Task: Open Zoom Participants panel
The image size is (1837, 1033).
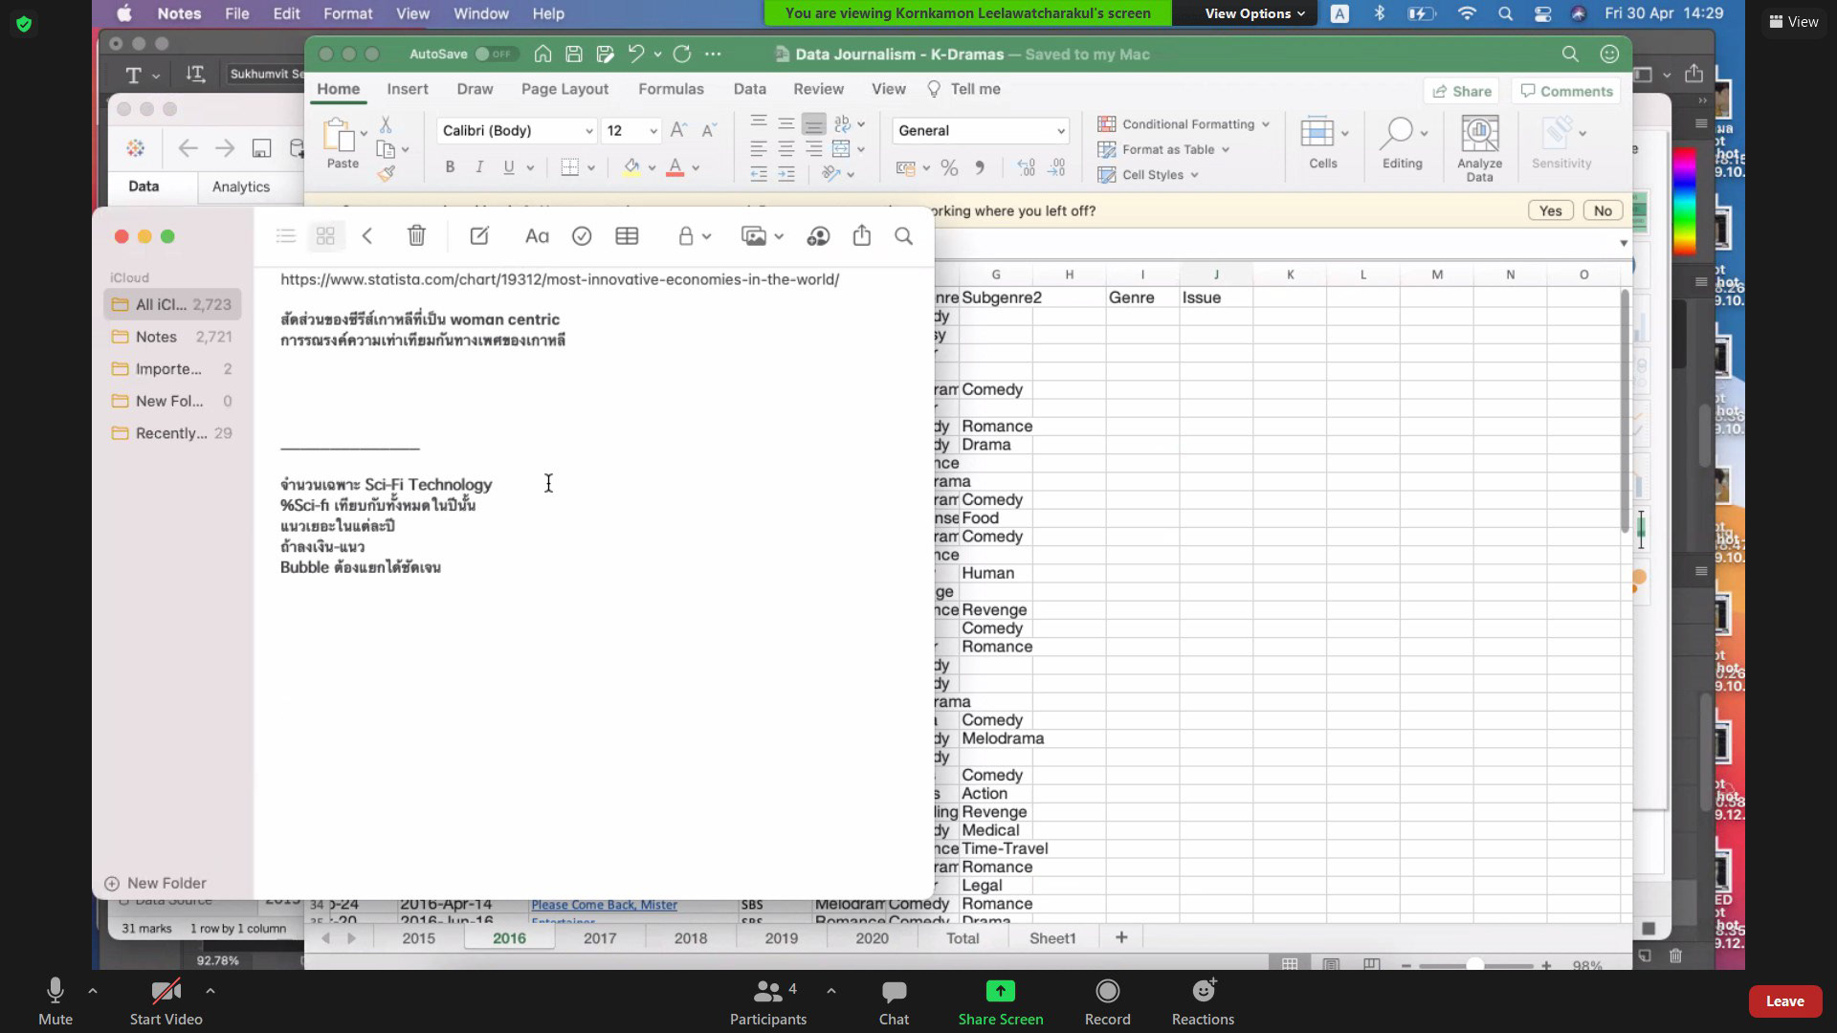Action: tap(768, 1001)
